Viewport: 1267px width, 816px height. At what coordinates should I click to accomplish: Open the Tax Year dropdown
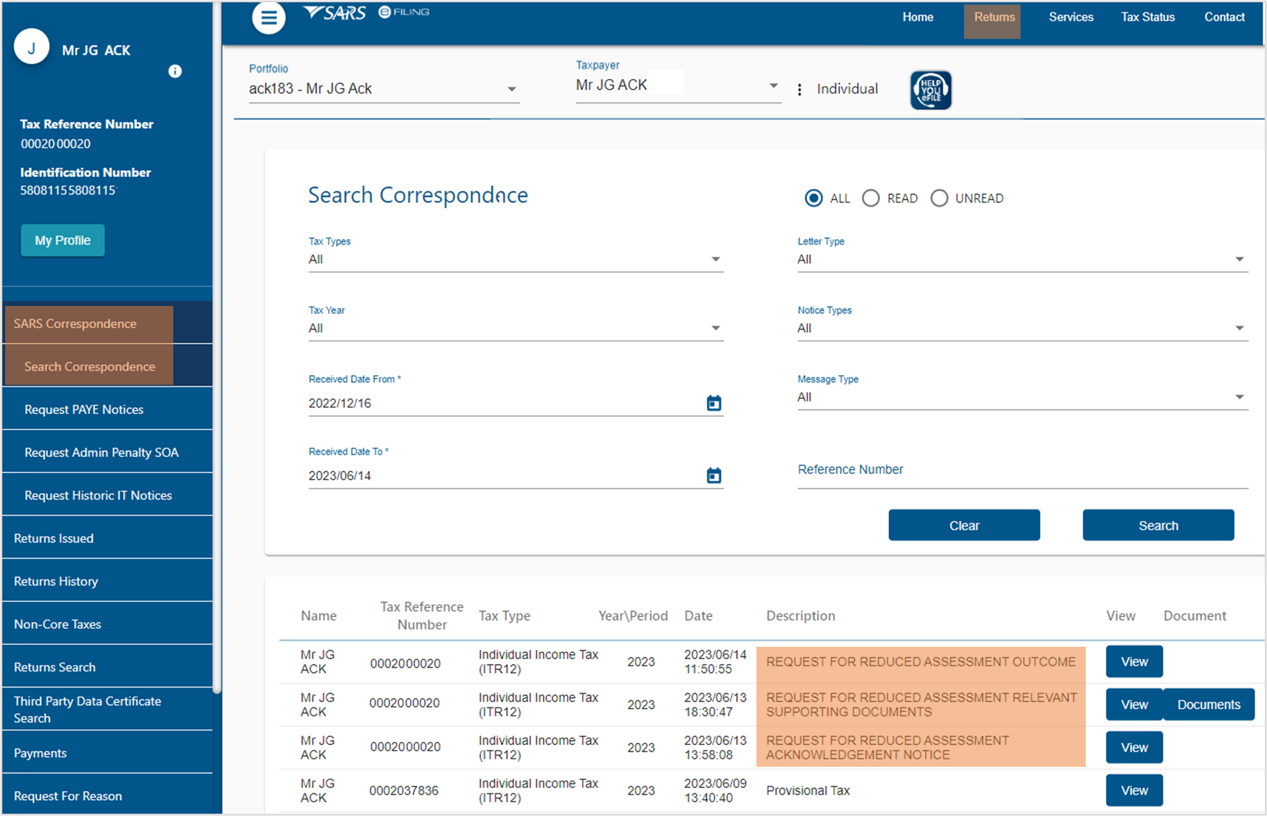(516, 328)
